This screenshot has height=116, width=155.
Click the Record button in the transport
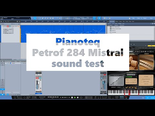[x=78, y=97]
